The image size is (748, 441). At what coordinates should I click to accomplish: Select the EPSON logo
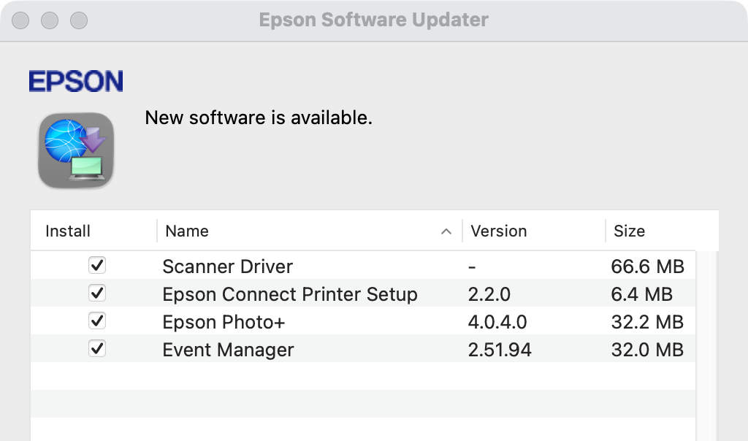[76, 81]
